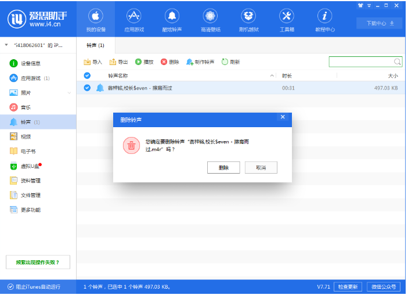Image resolution: width=408 pixels, height=295 pixels.
Task: Click the 导入 import toolbar icon
Action: (x=87, y=62)
